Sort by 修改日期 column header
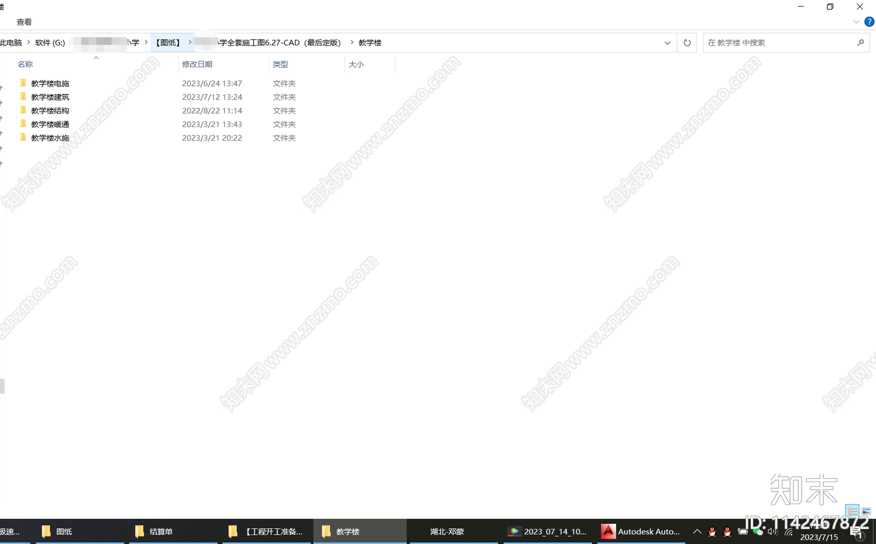The height and width of the screenshot is (544, 876). 197,64
